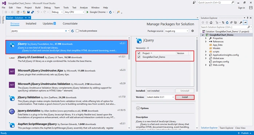
Task: Open the Toolbox side panel tab
Action: (3, 20)
